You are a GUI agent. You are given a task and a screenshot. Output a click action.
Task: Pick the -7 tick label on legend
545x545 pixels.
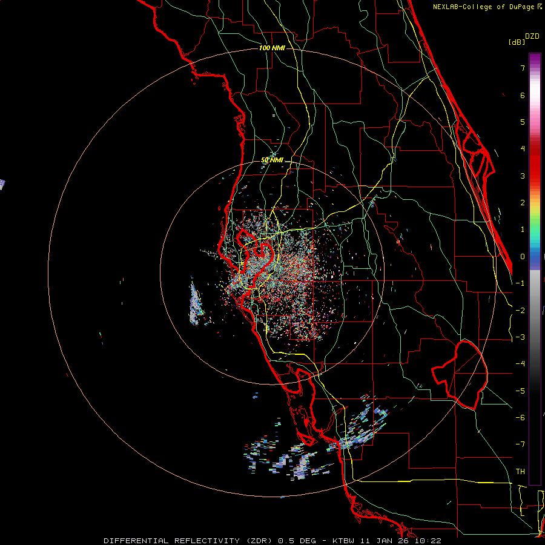click(x=520, y=444)
